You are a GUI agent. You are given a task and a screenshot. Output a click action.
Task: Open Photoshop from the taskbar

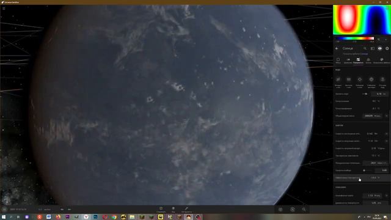point(95,217)
